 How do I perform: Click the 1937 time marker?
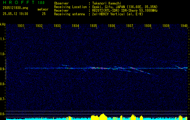130,25
